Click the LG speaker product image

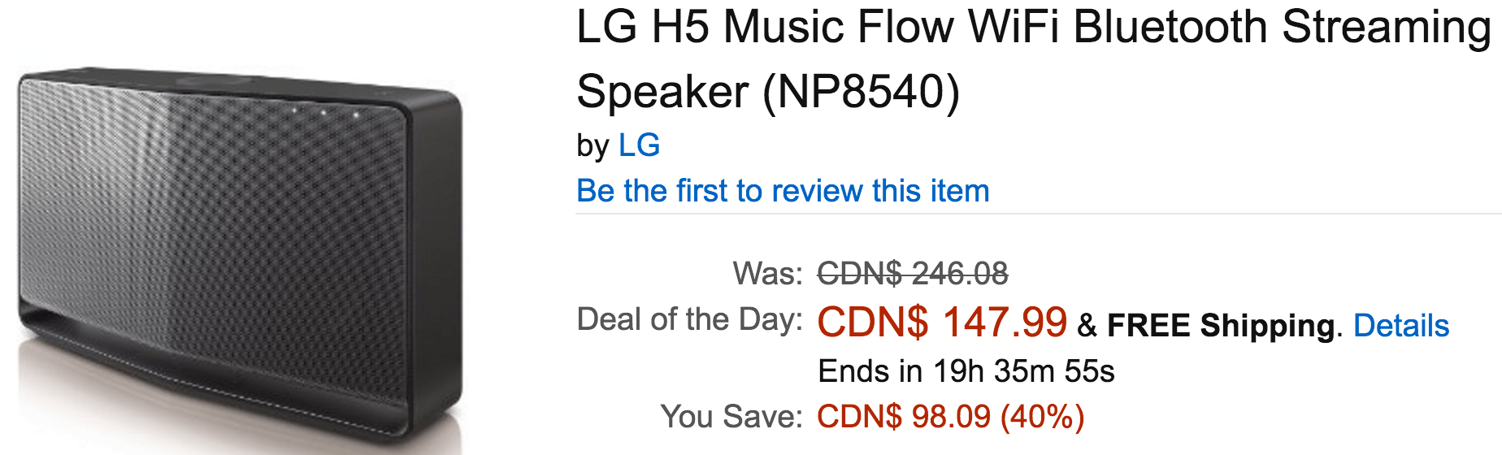(x=240, y=260)
